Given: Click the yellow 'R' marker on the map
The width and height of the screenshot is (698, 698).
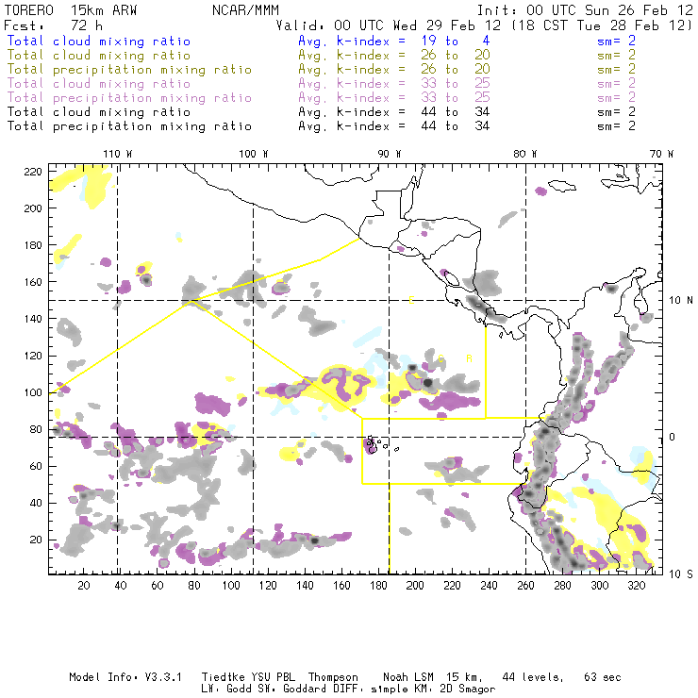Looking at the screenshot, I should (x=469, y=358).
